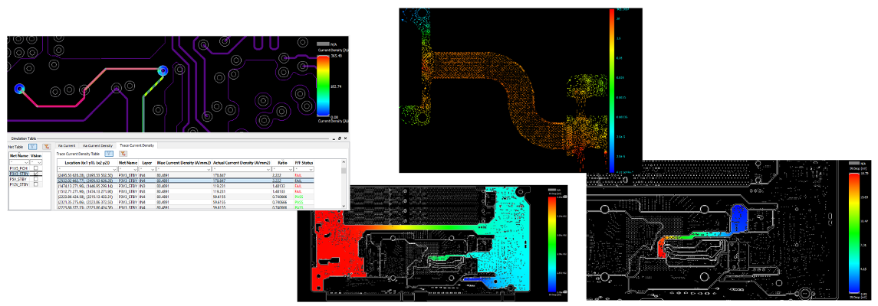Open the Net Name filter dropdown in Net Table
This screenshot has width=878, height=306.
(26, 162)
